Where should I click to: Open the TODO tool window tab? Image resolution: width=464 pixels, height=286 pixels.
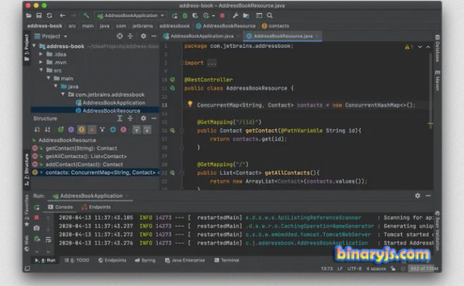click(76, 260)
